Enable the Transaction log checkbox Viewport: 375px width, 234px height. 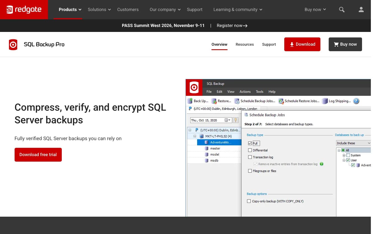point(250,157)
